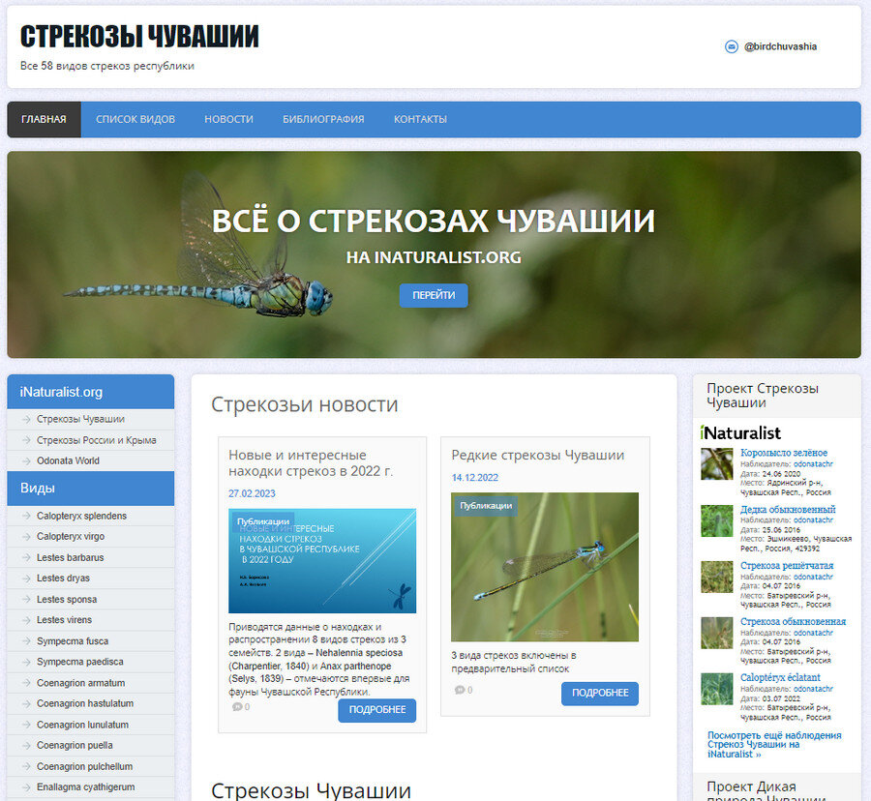871x801 pixels.
Task: Open the Коромысло зелёное observation link
Action: point(785,453)
